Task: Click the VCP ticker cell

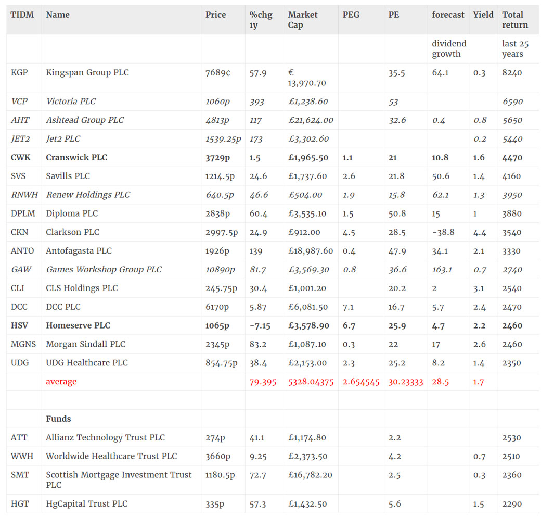Action: 19,102
